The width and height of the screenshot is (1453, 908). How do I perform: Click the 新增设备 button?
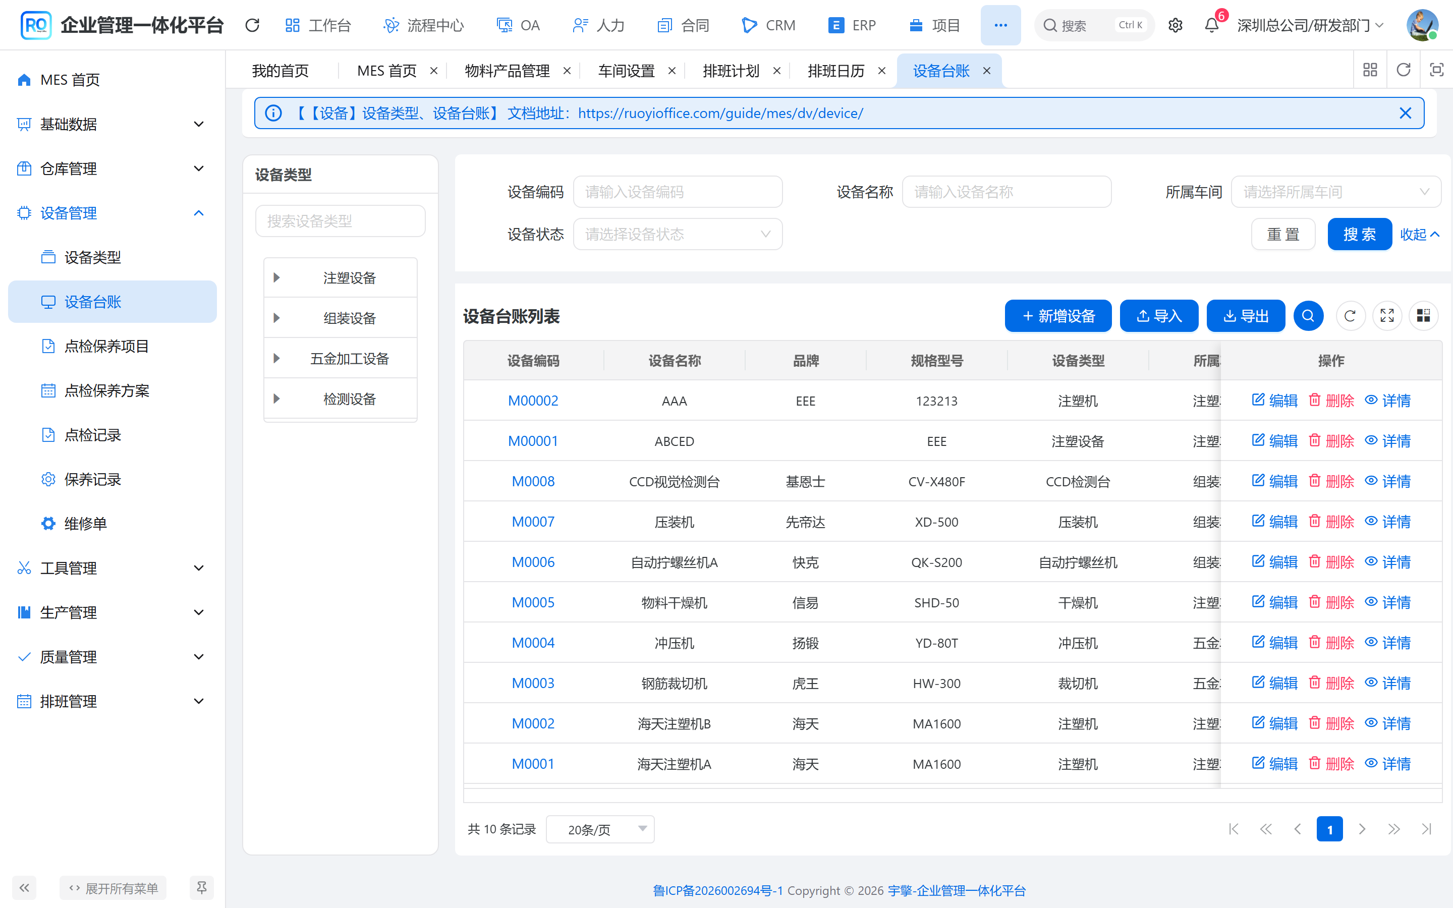click(x=1058, y=316)
